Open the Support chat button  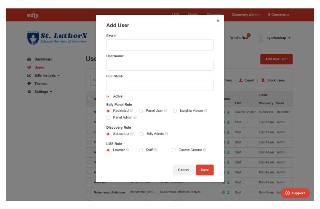pyautogui.click(x=295, y=193)
